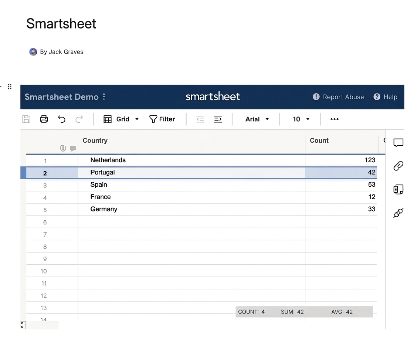Image resolution: width=414 pixels, height=349 pixels.
Task: Click the SUM: 42 status value
Action: [292, 312]
